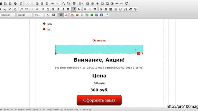Image resolution: width=198 pixels, height=111 pixels.
Task: Open the background color picker
Action: click(54, 15)
